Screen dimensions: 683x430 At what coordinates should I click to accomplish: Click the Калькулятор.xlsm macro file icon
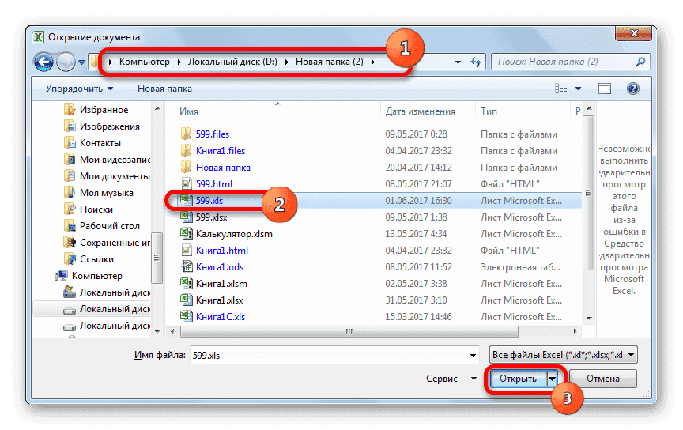click(x=186, y=233)
